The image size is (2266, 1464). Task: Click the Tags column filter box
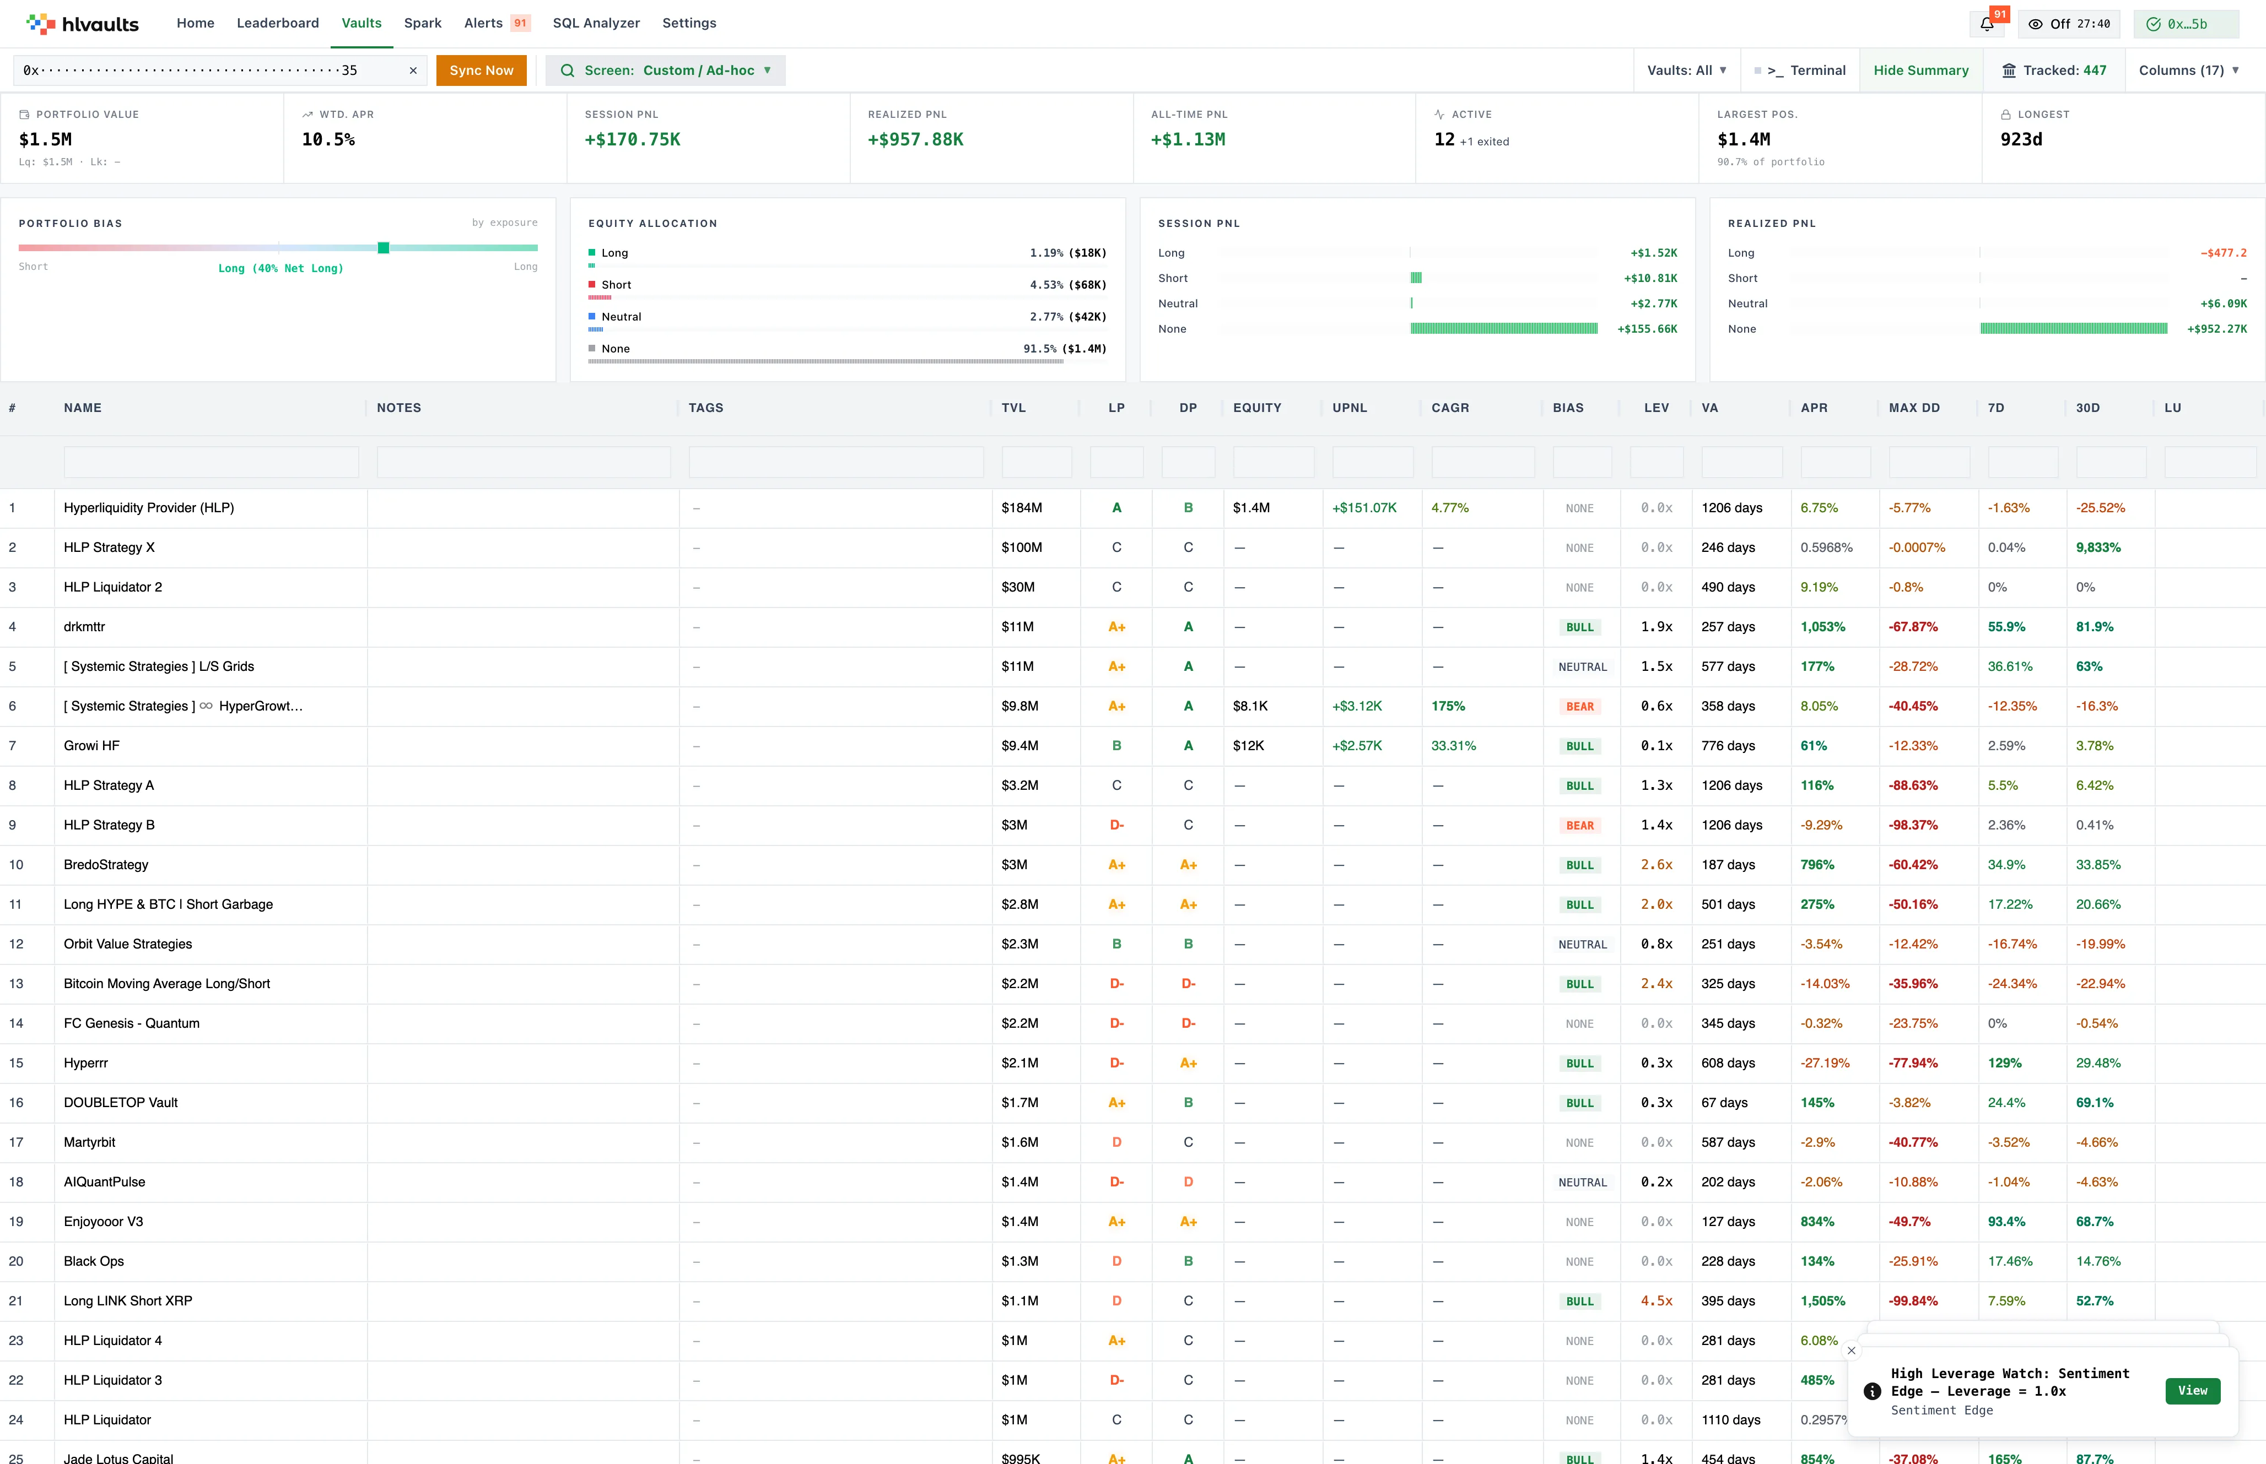836,462
